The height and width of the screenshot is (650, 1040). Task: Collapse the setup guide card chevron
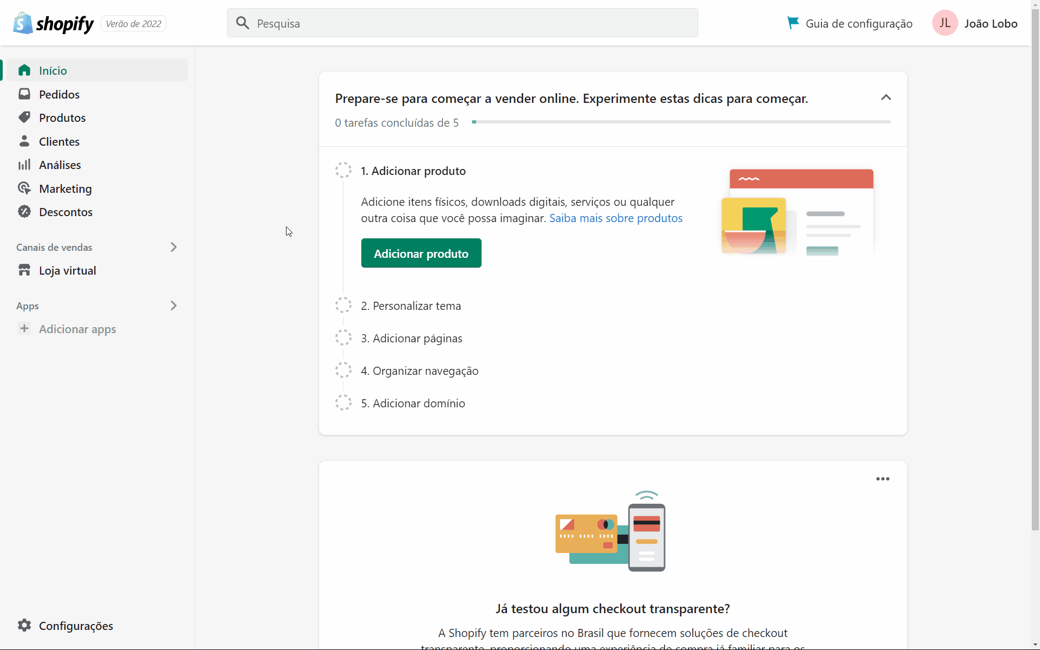click(886, 97)
